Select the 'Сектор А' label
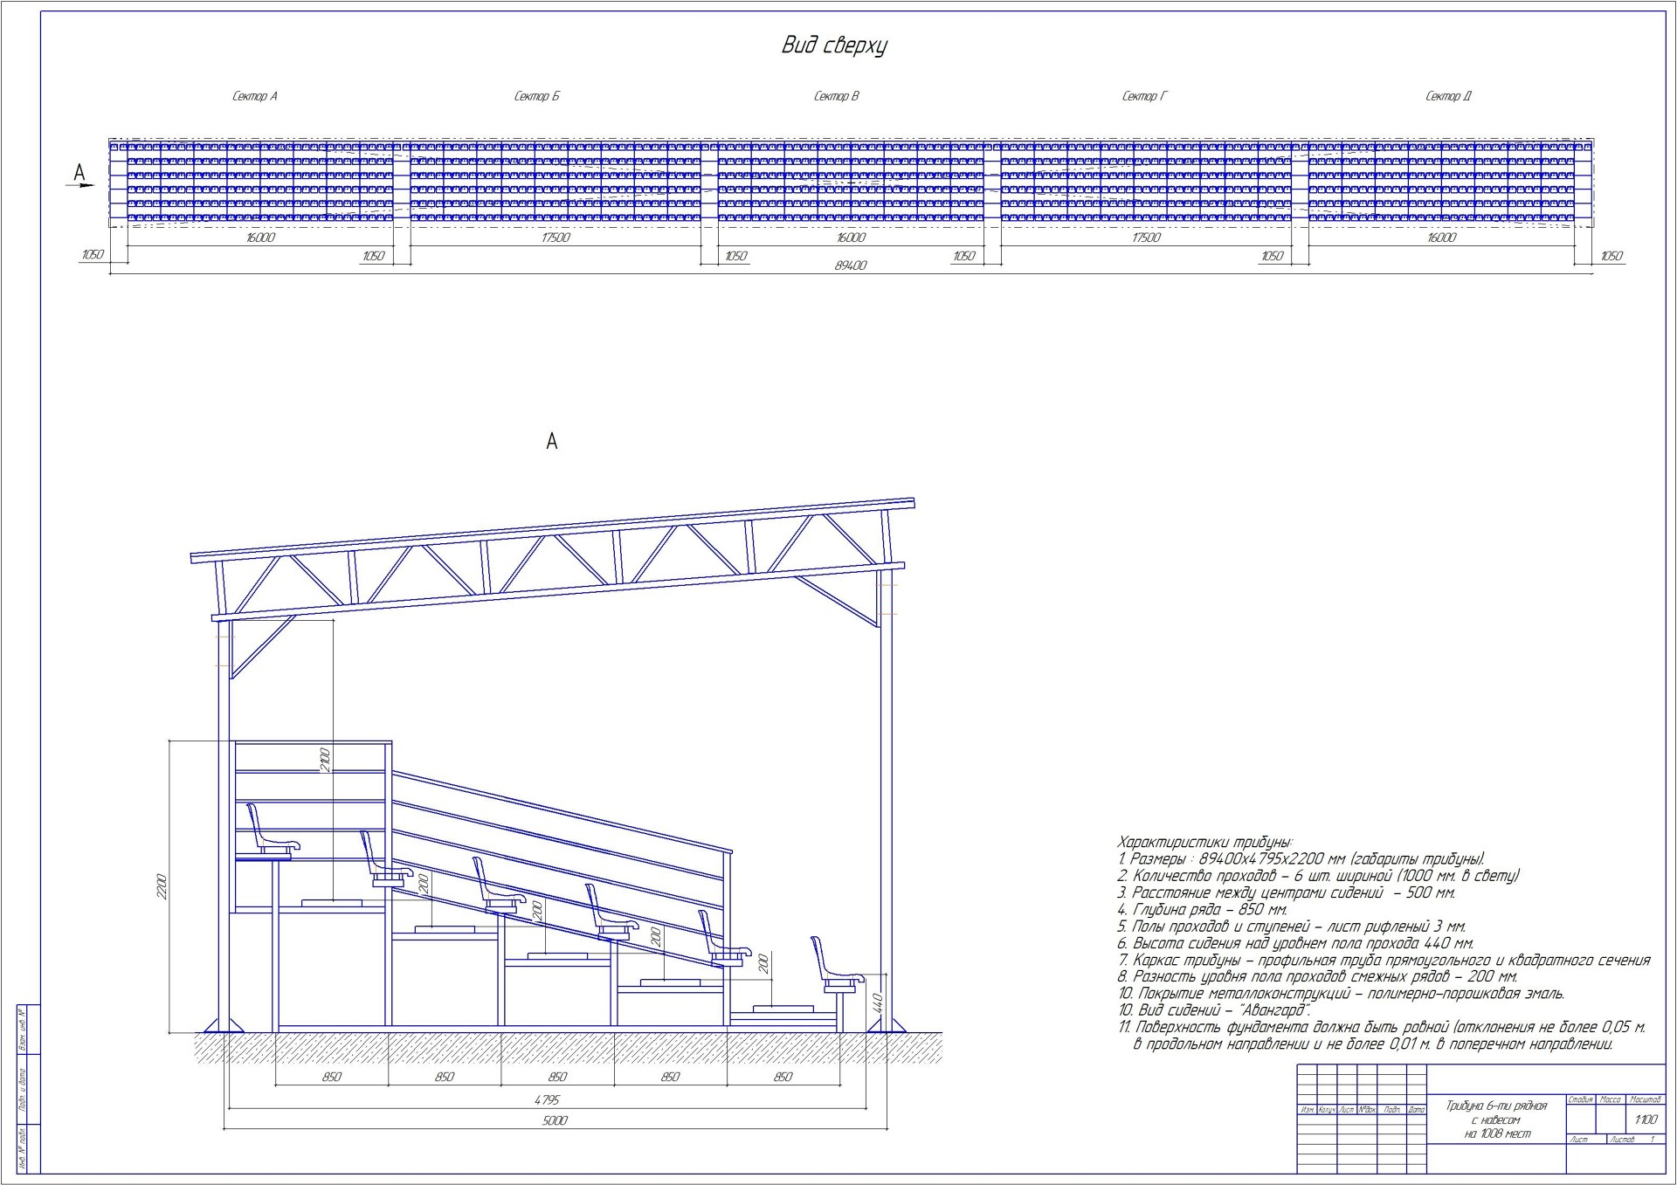The width and height of the screenshot is (1677, 1185). [254, 96]
